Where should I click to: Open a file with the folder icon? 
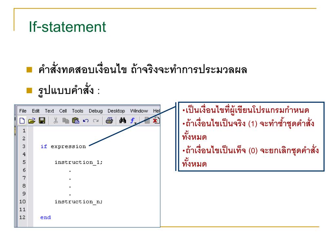(x=32, y=121)
